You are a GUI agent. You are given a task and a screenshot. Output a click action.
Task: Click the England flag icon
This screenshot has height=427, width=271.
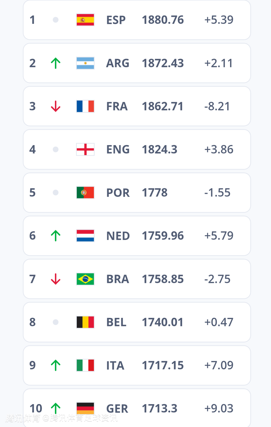85,149
